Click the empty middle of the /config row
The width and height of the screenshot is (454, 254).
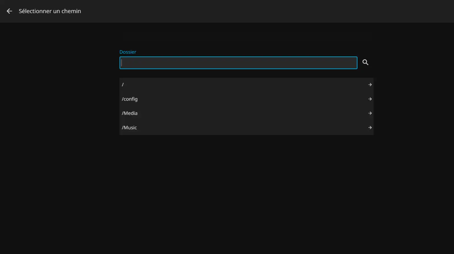point(246,99)
